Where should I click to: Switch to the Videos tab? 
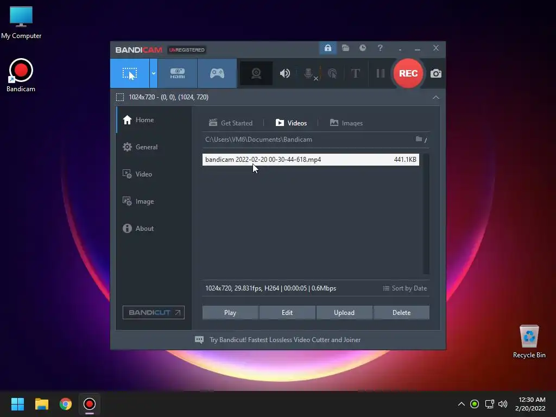pos(291,123)
